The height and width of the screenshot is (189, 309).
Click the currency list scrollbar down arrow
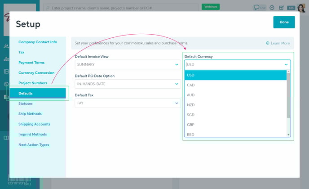pyautogui.click(x=288, y=135)
